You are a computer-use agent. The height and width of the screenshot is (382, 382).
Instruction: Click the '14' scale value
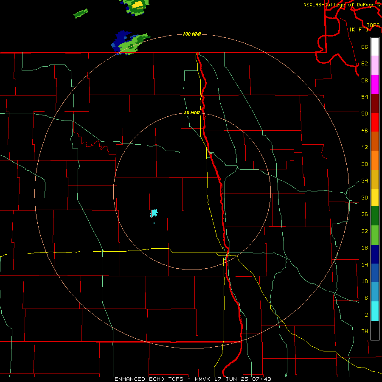pos(365,264)
